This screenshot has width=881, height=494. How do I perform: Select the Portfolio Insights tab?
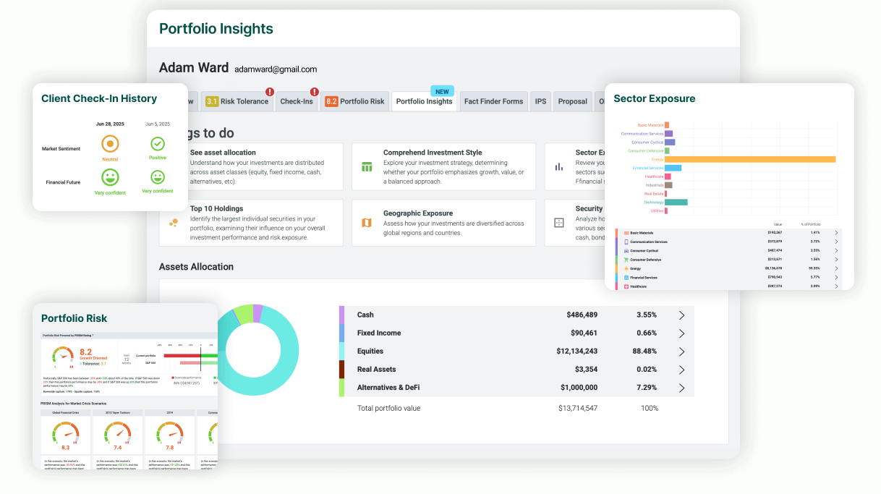coord(424,101)
